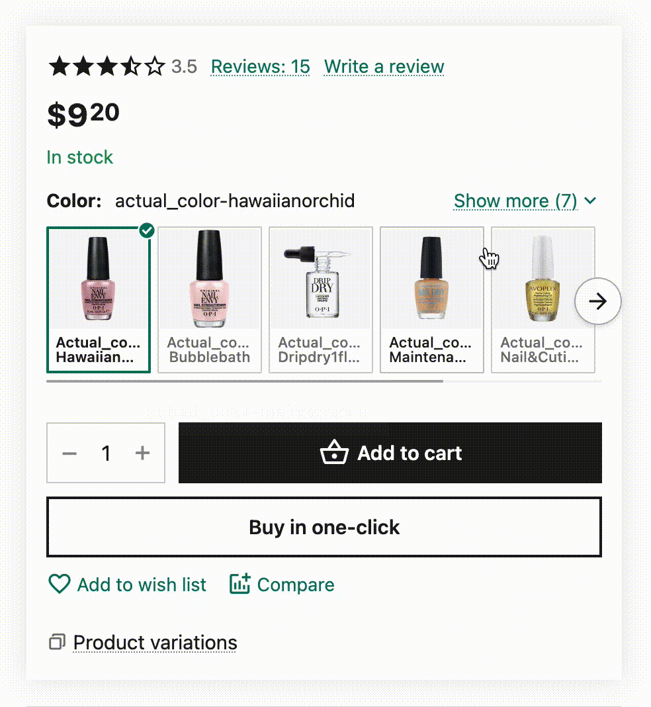The height and width of the screenshot is (707, 651).
Task: Click Write a review link
Action: tap(384, 67)
